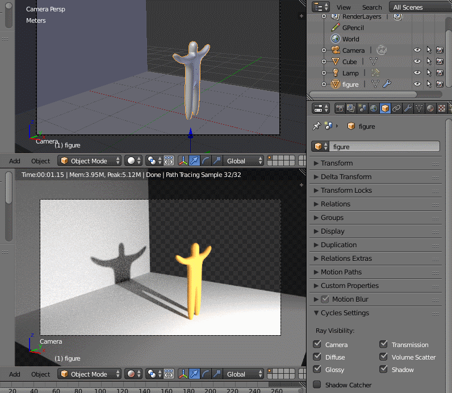Open the Object properties tab (orange cube)
The image size is (452, 393).
[385, 108]
